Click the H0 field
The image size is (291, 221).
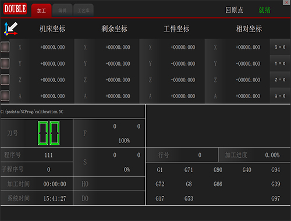pos(109,184)
